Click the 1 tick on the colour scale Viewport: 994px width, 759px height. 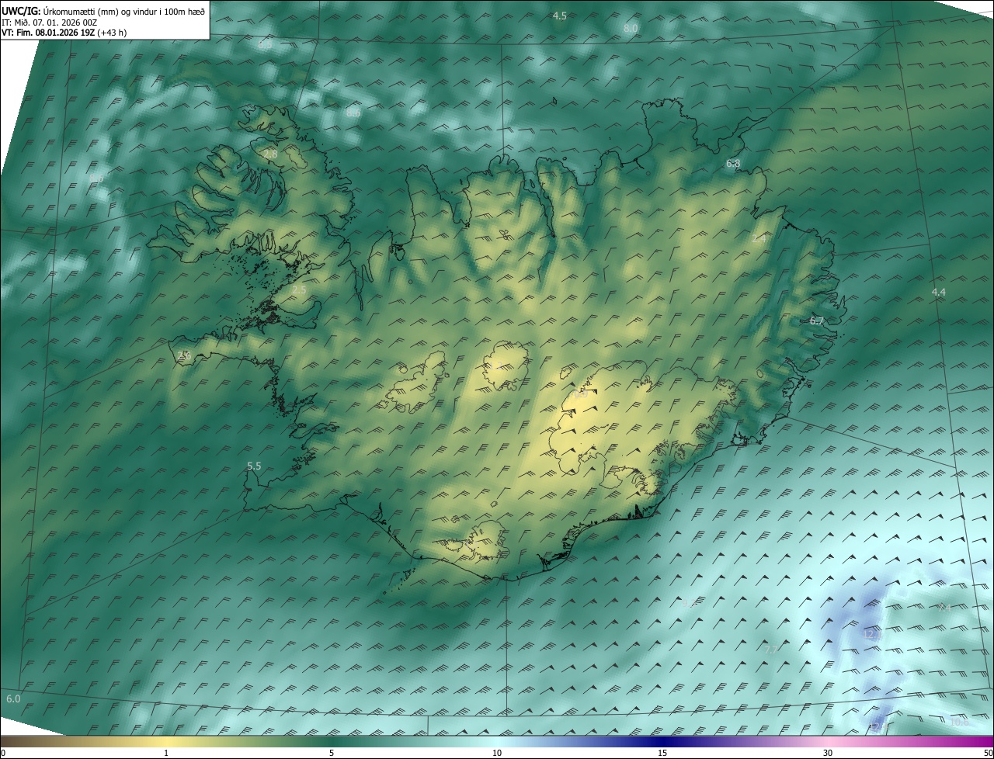pyautogui.click(x=166, y=753)
